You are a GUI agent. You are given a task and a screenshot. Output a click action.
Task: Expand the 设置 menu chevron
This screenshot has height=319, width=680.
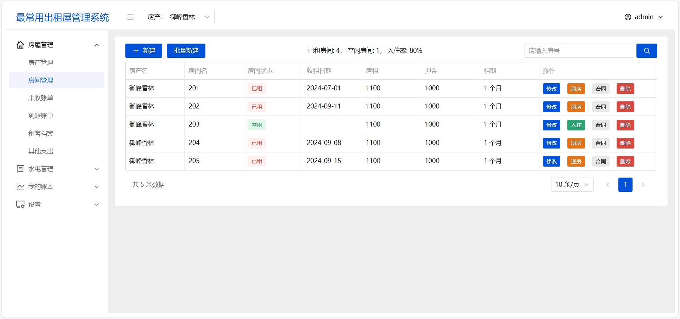pos(97,205)
